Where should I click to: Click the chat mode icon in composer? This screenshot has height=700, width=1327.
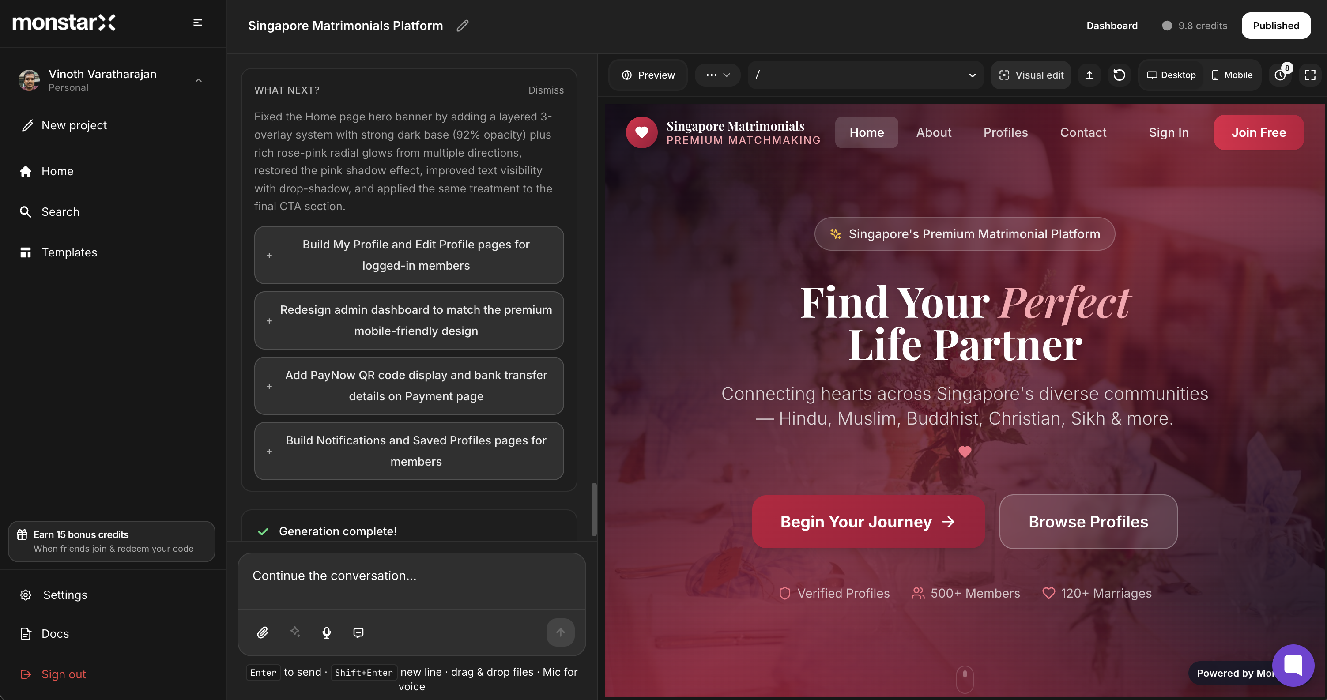point(358,632)
